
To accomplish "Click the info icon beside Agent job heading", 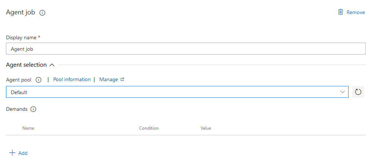I will click(42, 13).
